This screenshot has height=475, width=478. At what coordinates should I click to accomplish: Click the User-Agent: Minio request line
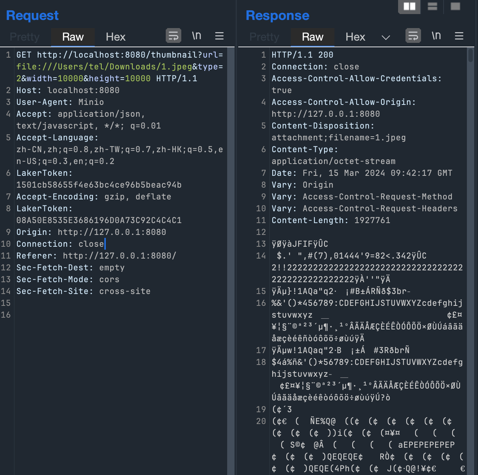click(60, 102)
